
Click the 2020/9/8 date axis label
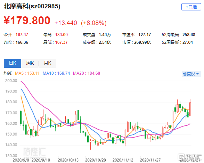coord(21,160)
